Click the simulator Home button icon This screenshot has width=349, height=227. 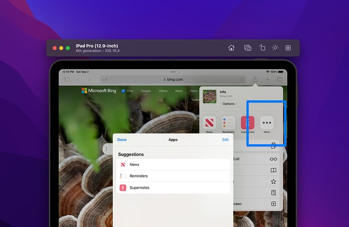231,48
